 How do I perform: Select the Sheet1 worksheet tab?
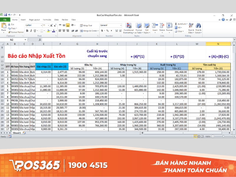(17, 133)
